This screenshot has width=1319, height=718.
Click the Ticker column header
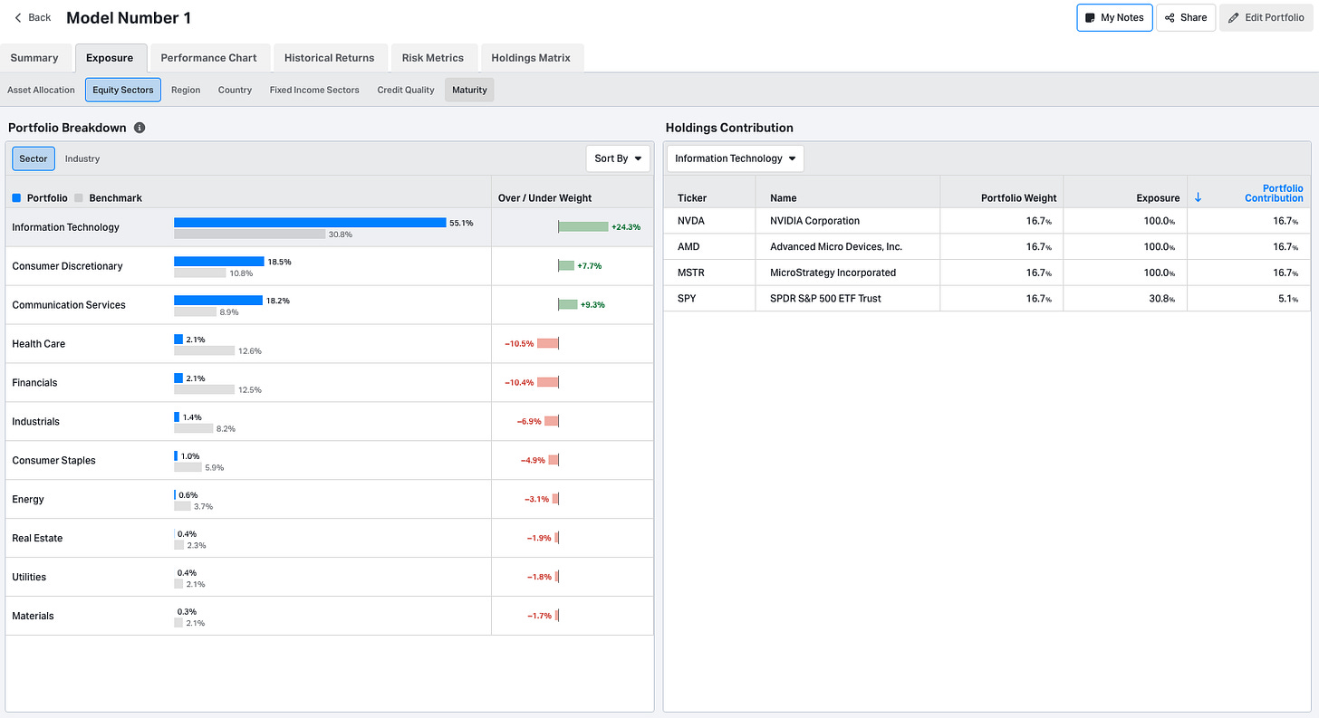pyautogui.click(x=692, y=197)
